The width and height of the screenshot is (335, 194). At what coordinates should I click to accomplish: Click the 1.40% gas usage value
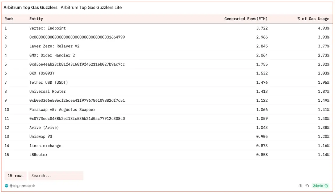(x=324, y=118)
